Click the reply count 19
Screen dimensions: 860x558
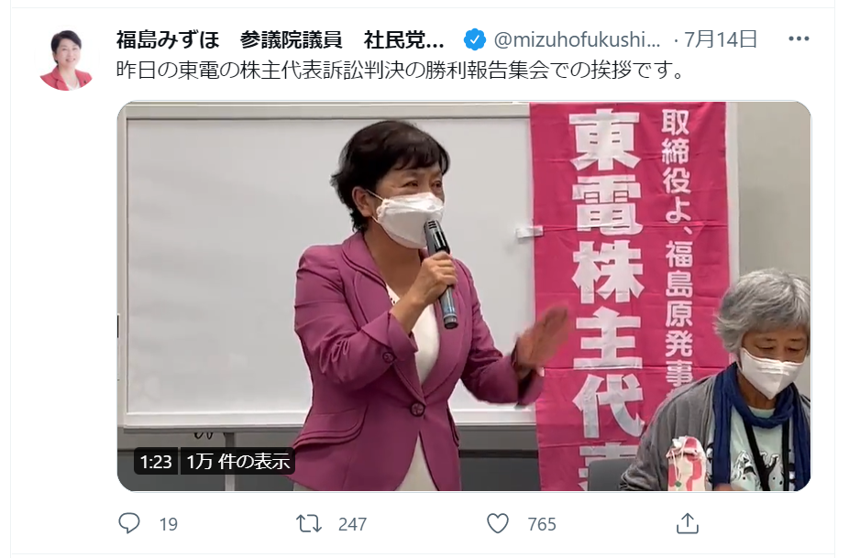point(169,525)
